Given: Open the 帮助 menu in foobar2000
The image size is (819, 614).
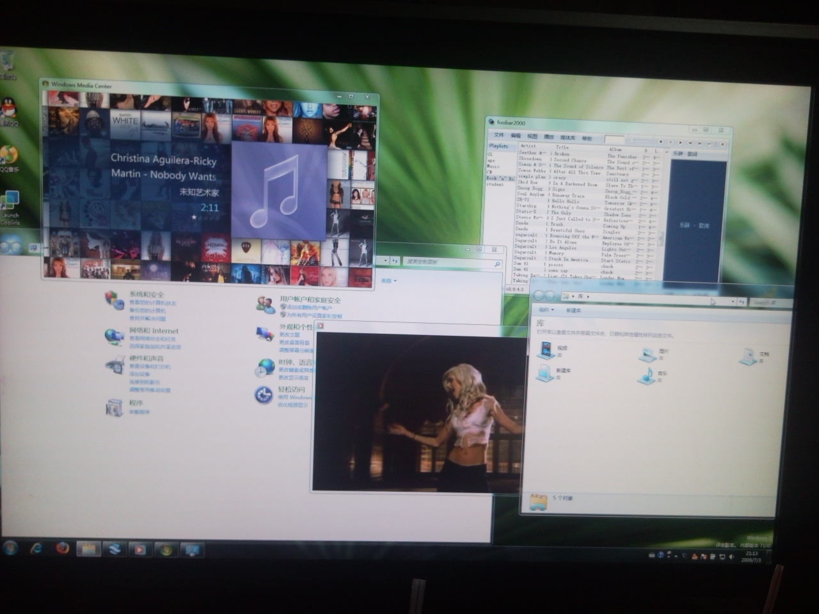Looking at the screenshot, I should coord(587,138).
